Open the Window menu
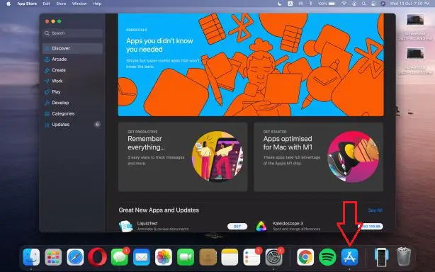Image resolution: width=435 pixels, height=272 pixels. coord(79,4)
